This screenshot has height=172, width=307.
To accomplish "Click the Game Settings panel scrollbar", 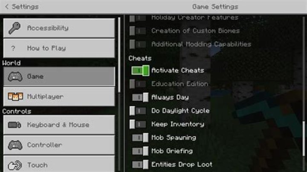I will coord(304,139).
